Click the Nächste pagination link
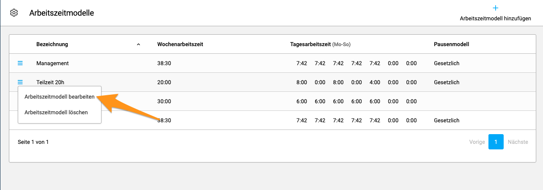This screenshot has height=190, width=543. pos(518,142)
